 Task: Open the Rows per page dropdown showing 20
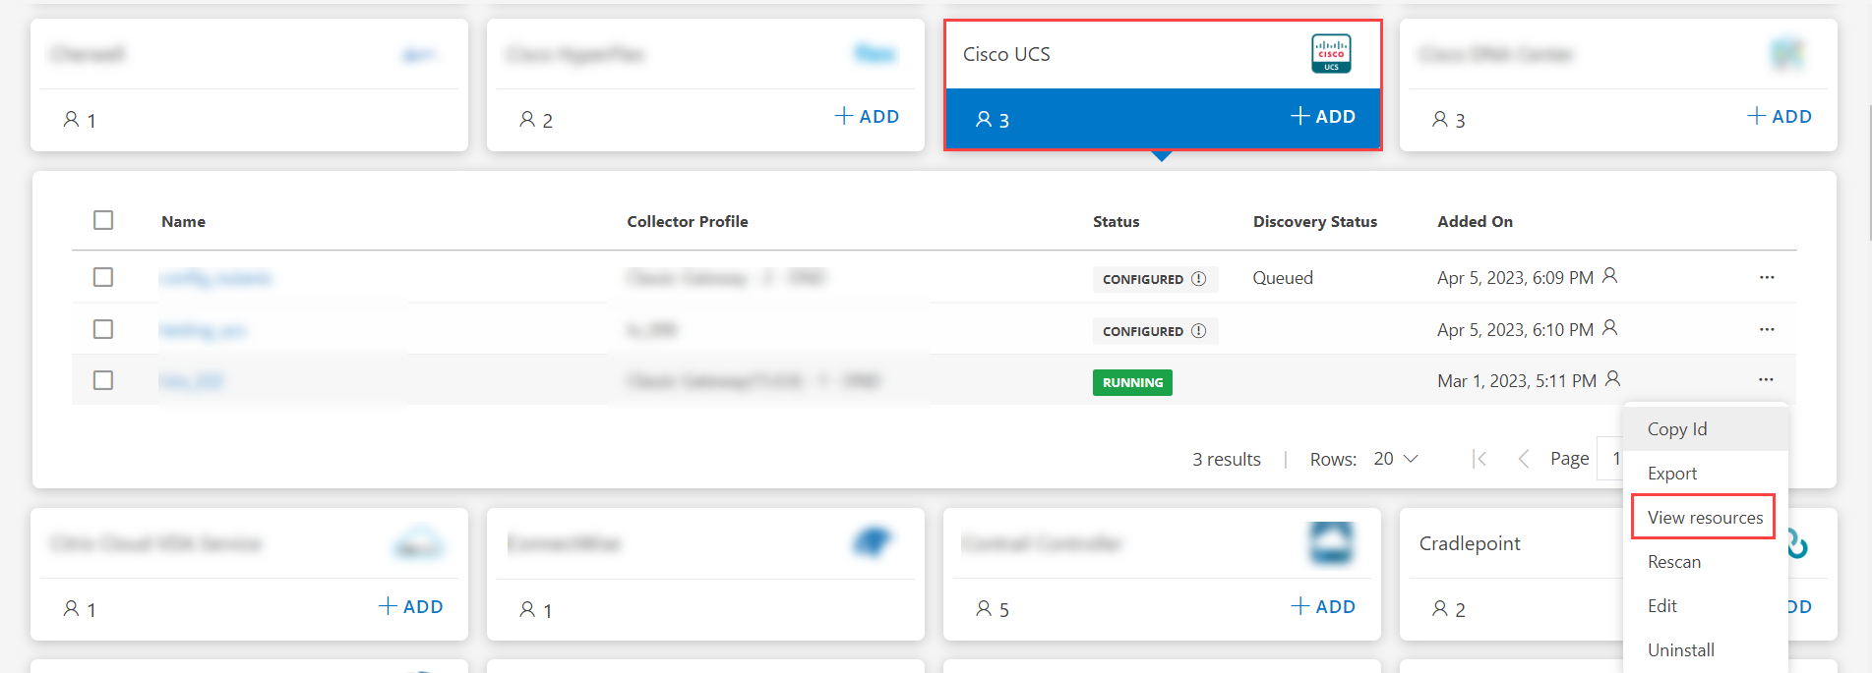click(x=1396, y=459)
